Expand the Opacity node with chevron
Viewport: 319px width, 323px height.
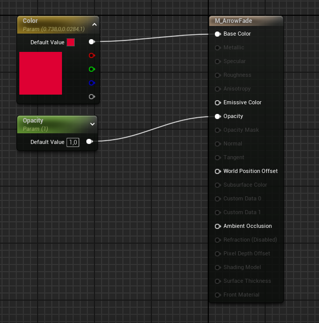pyautogui.click(x=92, y=124)
